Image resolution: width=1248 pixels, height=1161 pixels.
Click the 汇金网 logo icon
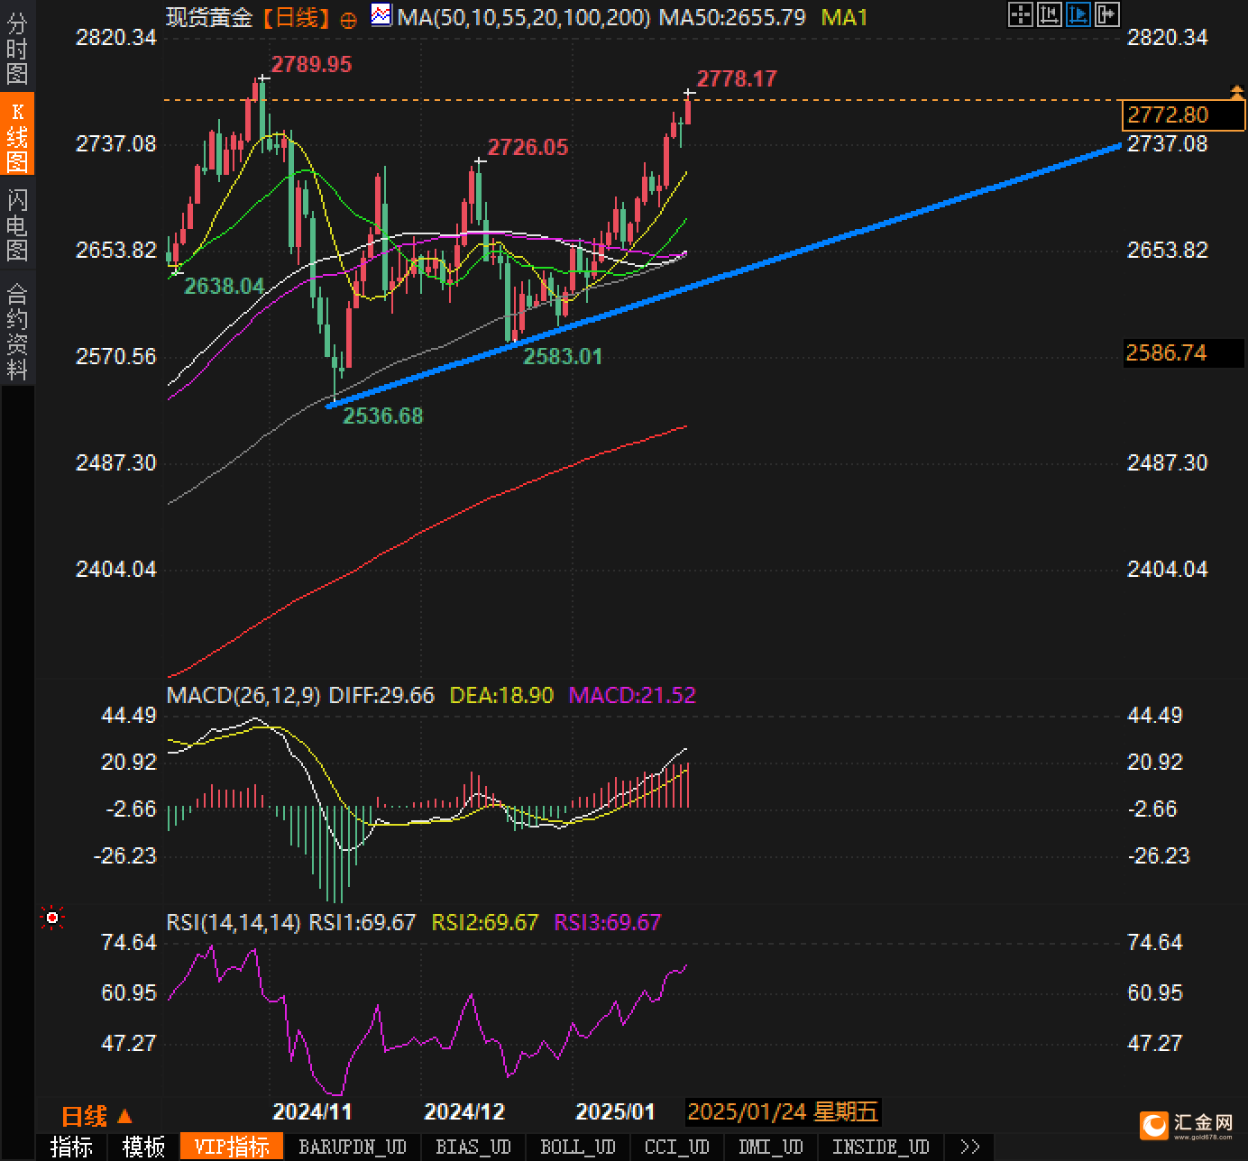pos(1153,1125)
